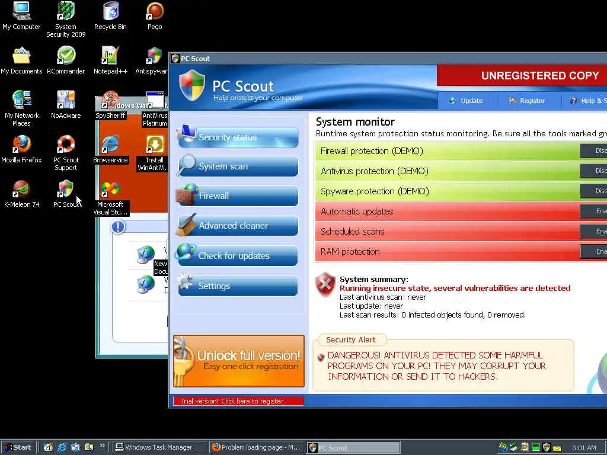Screen dimensions: 607x455
Task: Click the UNREGISTERED COPY red banner
Action: pos(522,75)
